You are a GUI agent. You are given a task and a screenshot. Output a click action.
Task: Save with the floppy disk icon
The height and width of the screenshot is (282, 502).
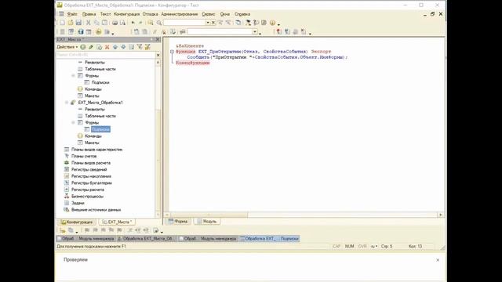tap(78, 23)
